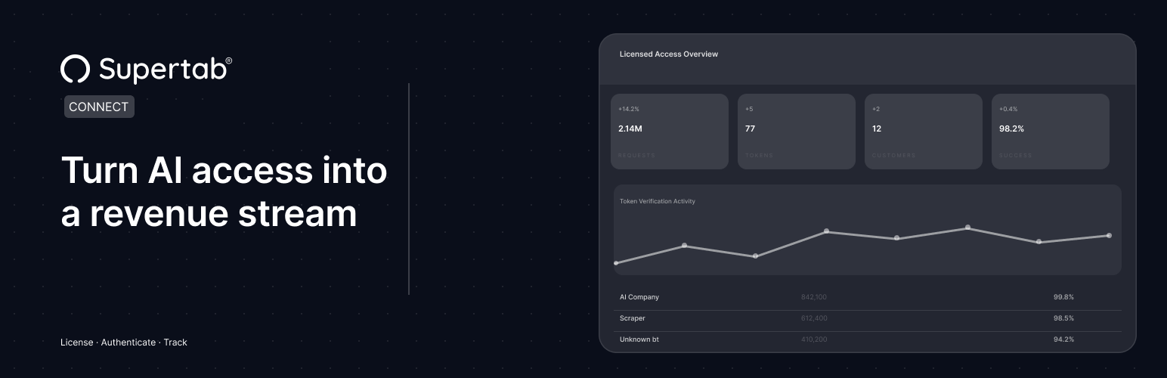Select the last point on the activity chart
This screenshot has width=1167, height=378.
pos(1109,235)
